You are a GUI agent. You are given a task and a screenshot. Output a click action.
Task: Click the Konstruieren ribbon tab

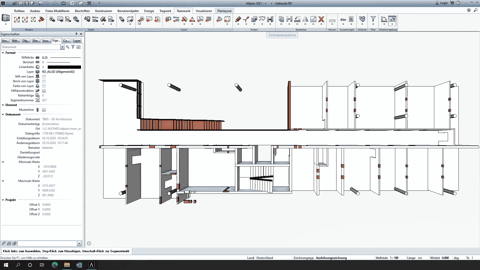click(103, 11)
